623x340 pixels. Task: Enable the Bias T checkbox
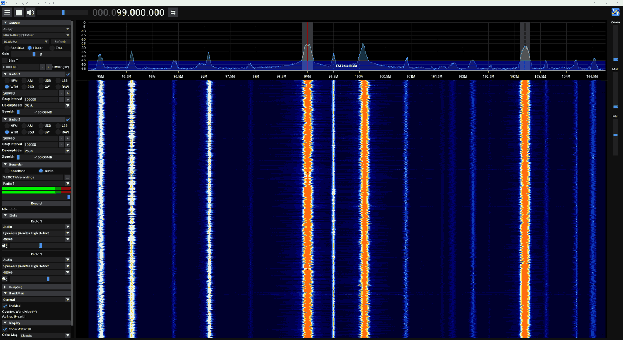(x=5, y=61)
